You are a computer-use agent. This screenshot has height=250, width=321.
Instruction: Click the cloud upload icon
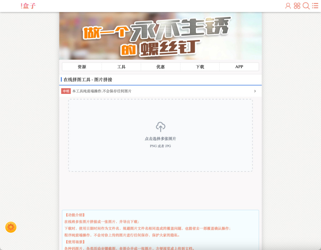click(160, 127)
